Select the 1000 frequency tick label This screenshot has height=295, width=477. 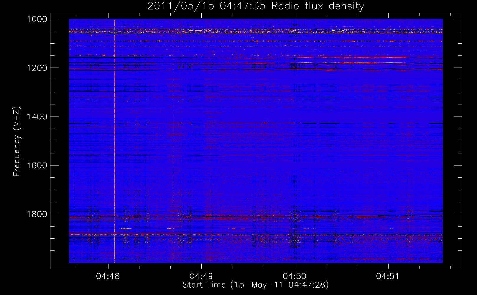pos(37,19)
